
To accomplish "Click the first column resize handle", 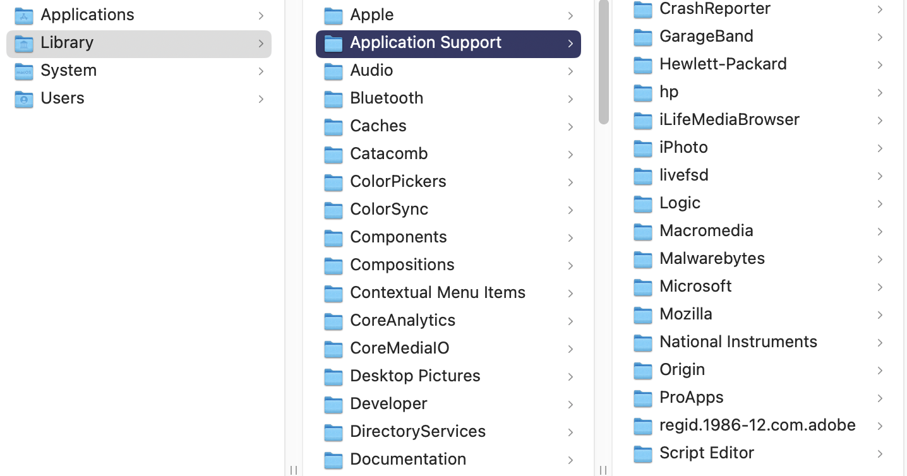I will tap(294, 470).
